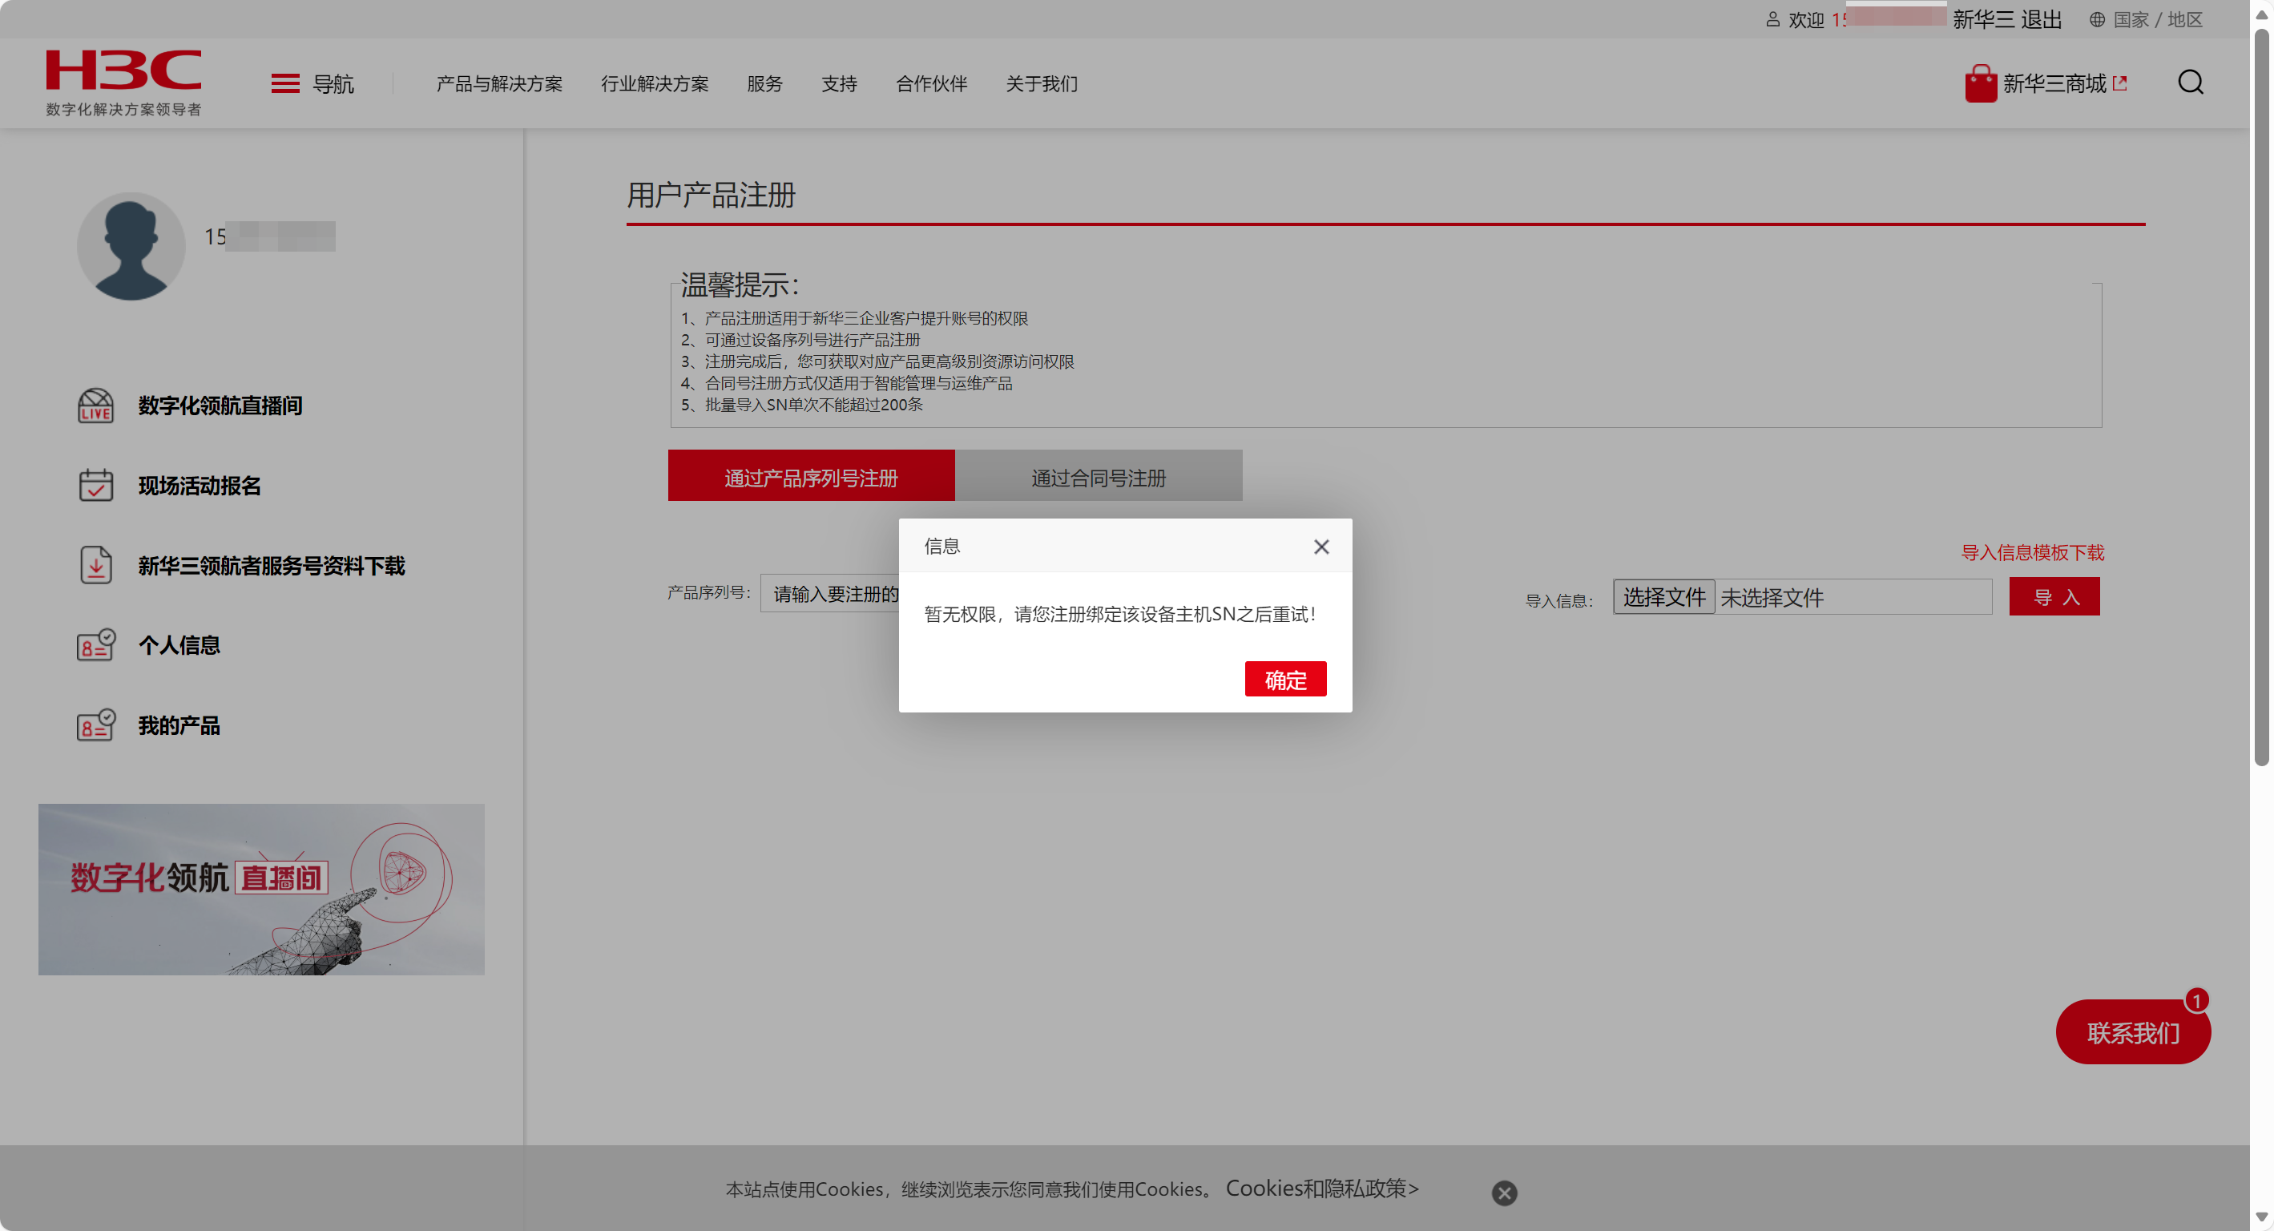
Task: Switch to 通过合同号注册 tab
Action: [1099, 477]
